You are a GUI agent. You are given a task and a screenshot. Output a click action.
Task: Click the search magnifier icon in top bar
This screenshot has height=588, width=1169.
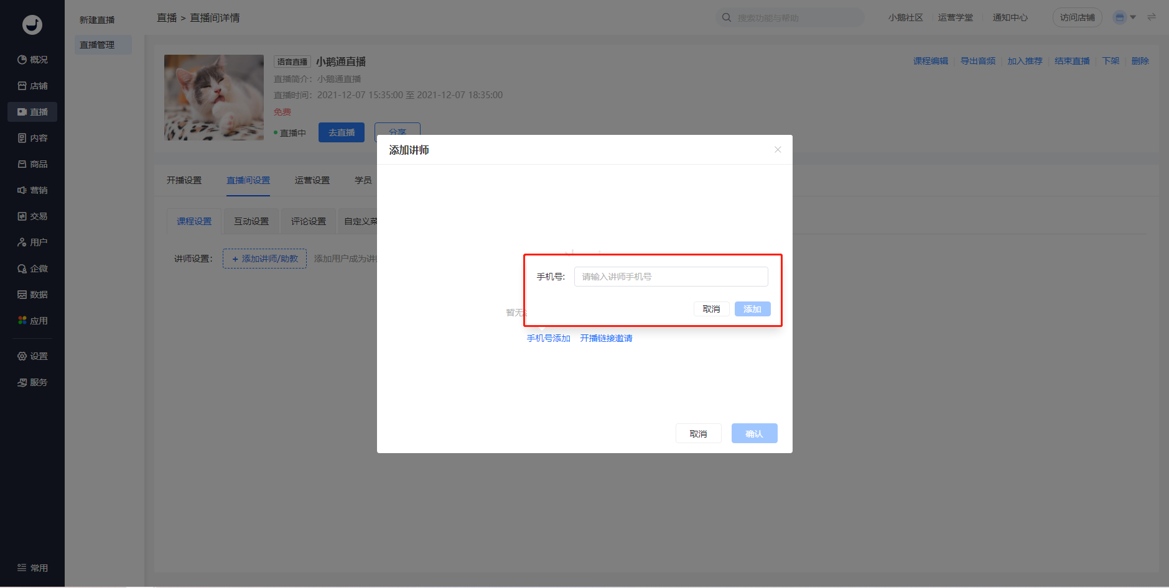pyautogui.click(x=726, y=17)
